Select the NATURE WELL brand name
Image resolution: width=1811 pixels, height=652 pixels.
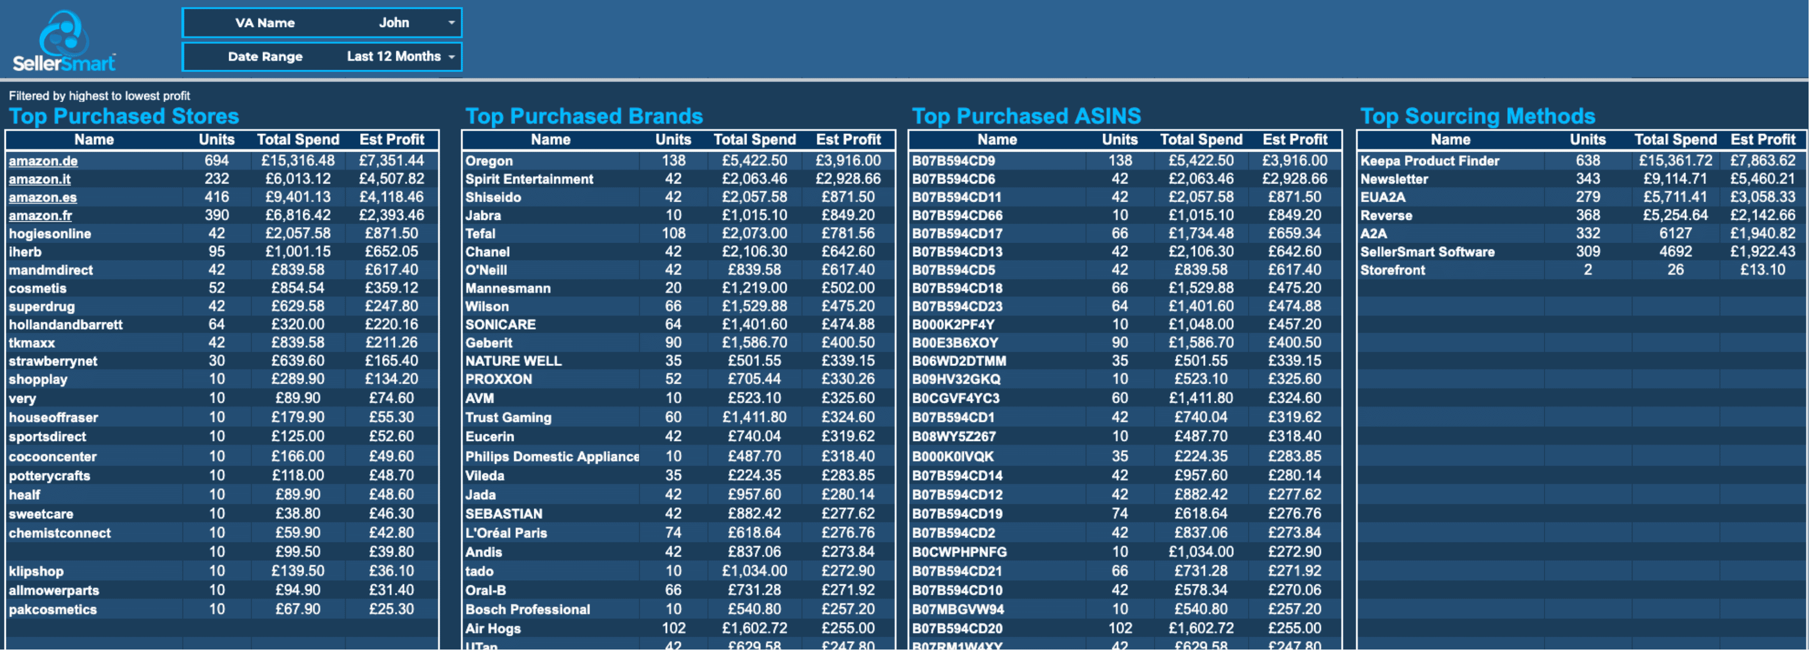tap(514, 361)
